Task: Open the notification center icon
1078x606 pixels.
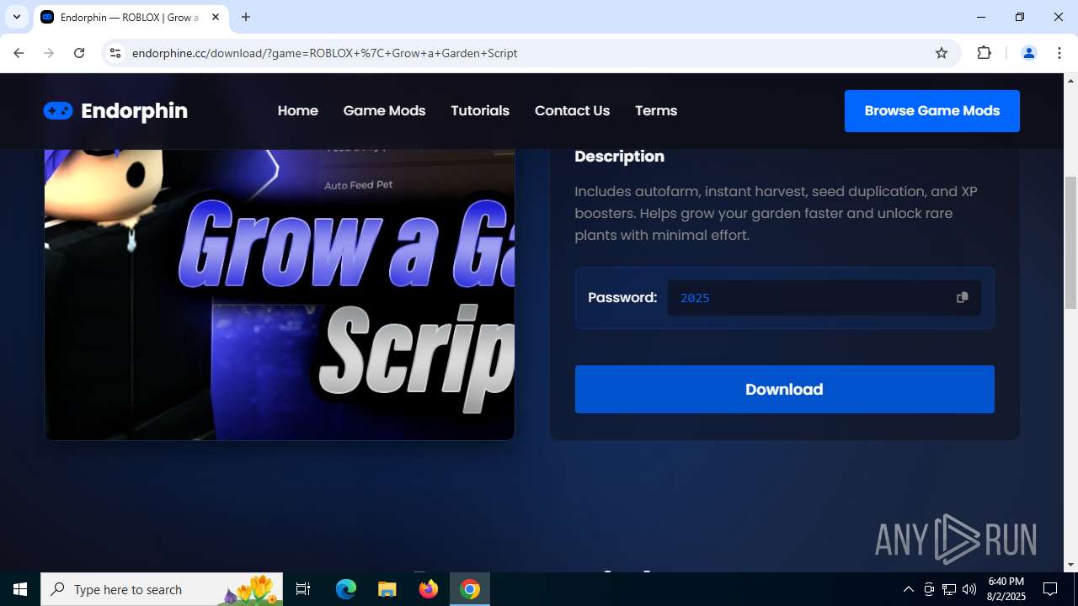Action: tap(1050, 589)
